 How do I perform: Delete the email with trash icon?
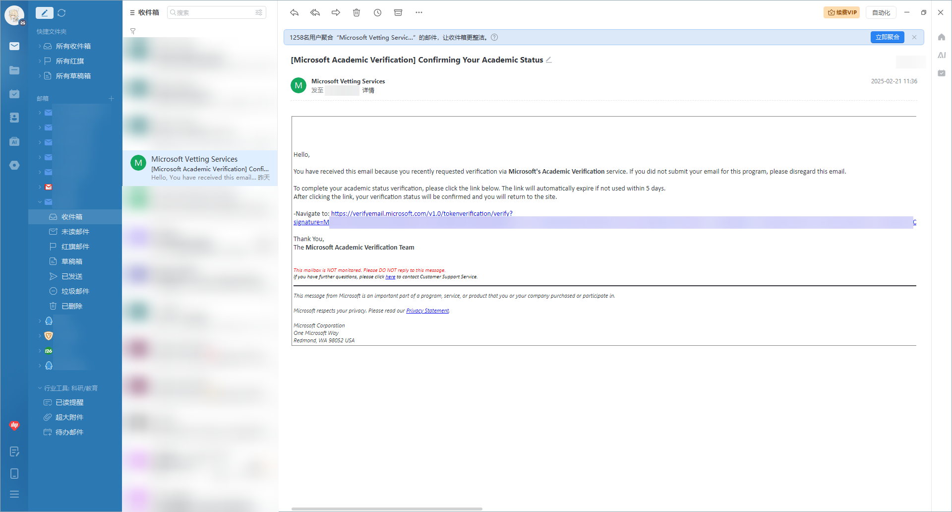tap(357, 12)
